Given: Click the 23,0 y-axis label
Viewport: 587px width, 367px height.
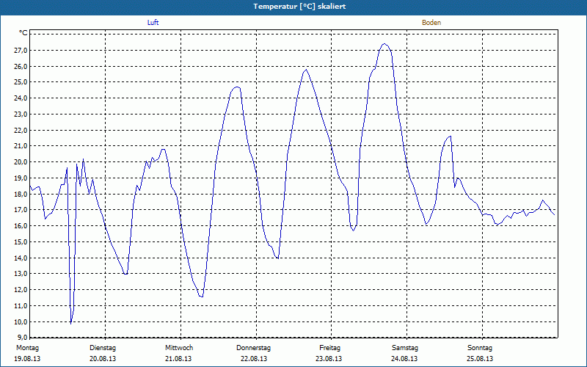Looking at the screenshot, I should [21, 115].
